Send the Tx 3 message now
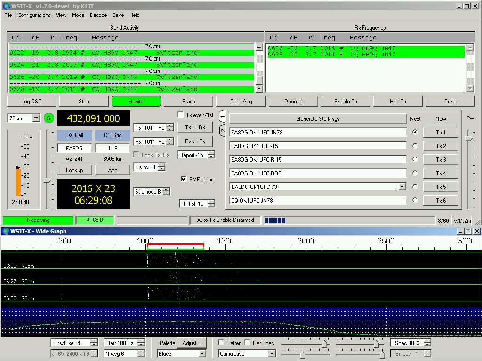 [x=440, y=159]
